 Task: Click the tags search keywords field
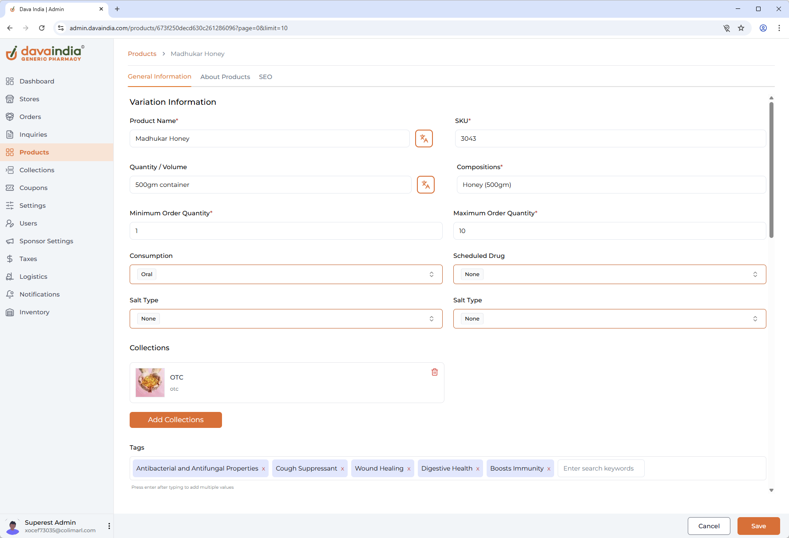[x=600, y=468]
